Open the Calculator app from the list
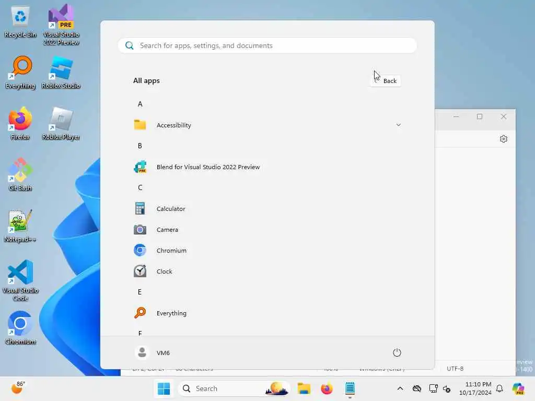 tap(267, 209)
